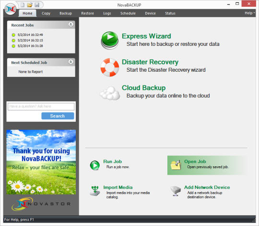Close the NovaBACKUP window
This screenshot has width=259, height=226.
249,4
